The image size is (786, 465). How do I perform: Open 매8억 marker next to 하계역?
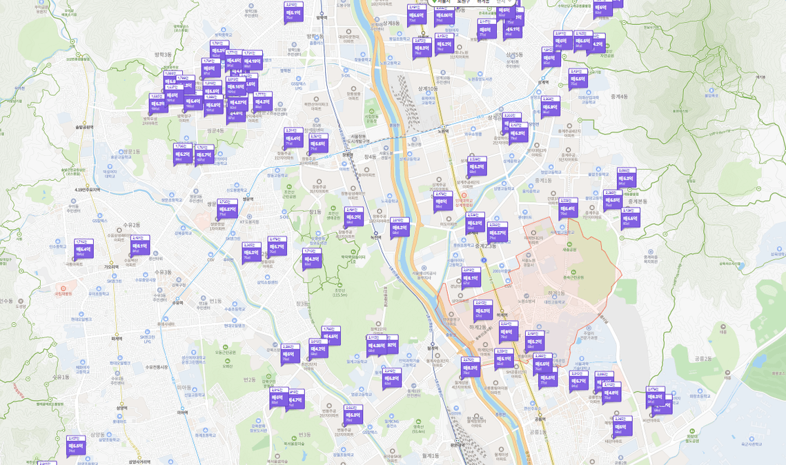point(509,332)
